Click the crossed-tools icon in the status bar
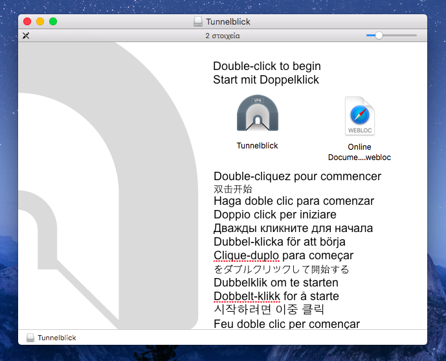446x361 pixels. 26,36
